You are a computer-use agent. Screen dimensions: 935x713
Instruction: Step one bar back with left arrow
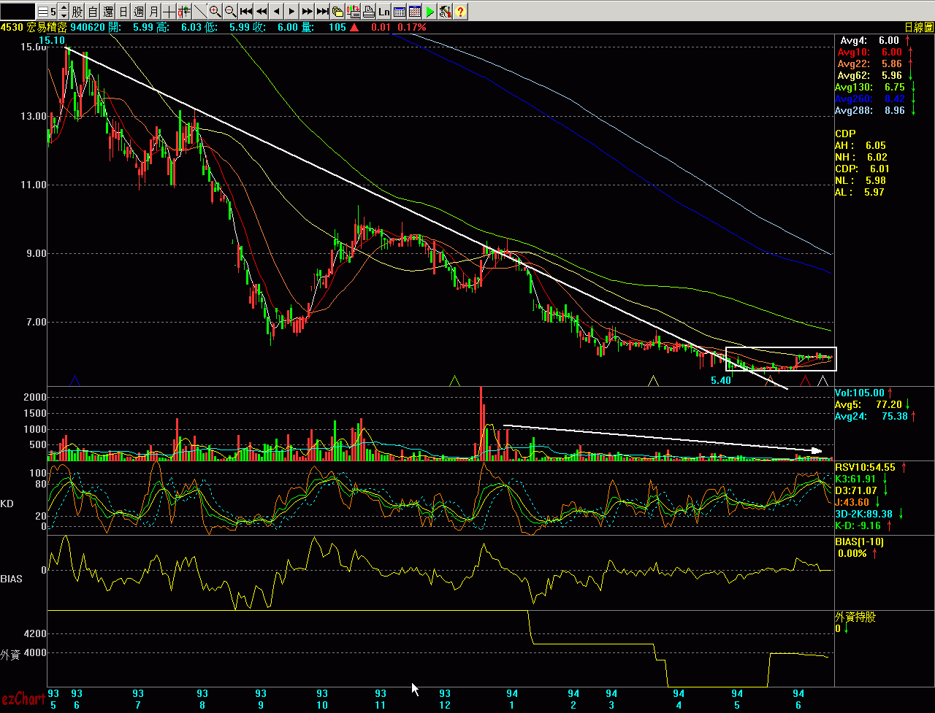[277, 12]
